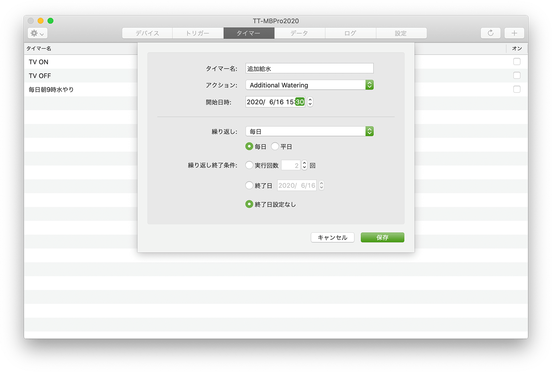
Task: Choose the 終了日 end condition
Action: click(x=249, y=185)
